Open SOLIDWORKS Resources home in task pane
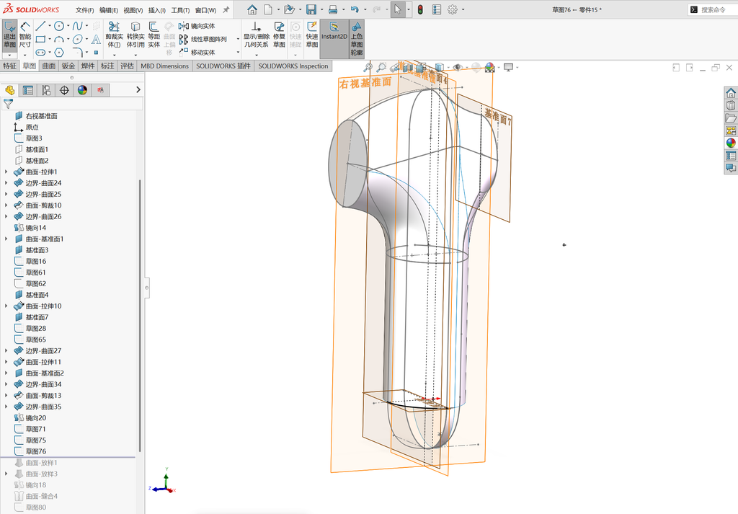This screenshot has width=738, height=514. (x=731, y=93)
